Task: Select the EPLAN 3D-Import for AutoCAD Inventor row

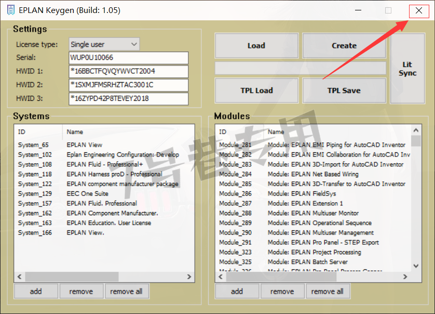Action: [x=314, y=164]
